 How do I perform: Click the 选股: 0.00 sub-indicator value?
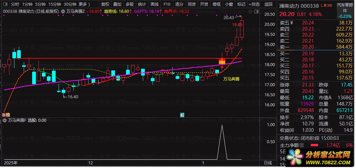coord(37,120)
